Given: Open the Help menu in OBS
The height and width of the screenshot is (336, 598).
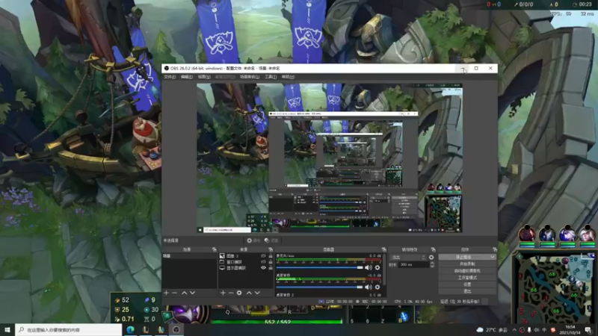Looking at the screenshot, I should click(288, 77).
